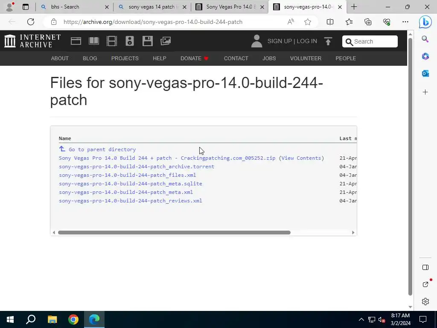Open the patch_meta.xml link
Viewport: 437px width, 328px height.
126,192
